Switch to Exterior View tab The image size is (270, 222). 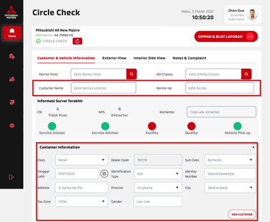pyautogui.click(x=114, y=58)
